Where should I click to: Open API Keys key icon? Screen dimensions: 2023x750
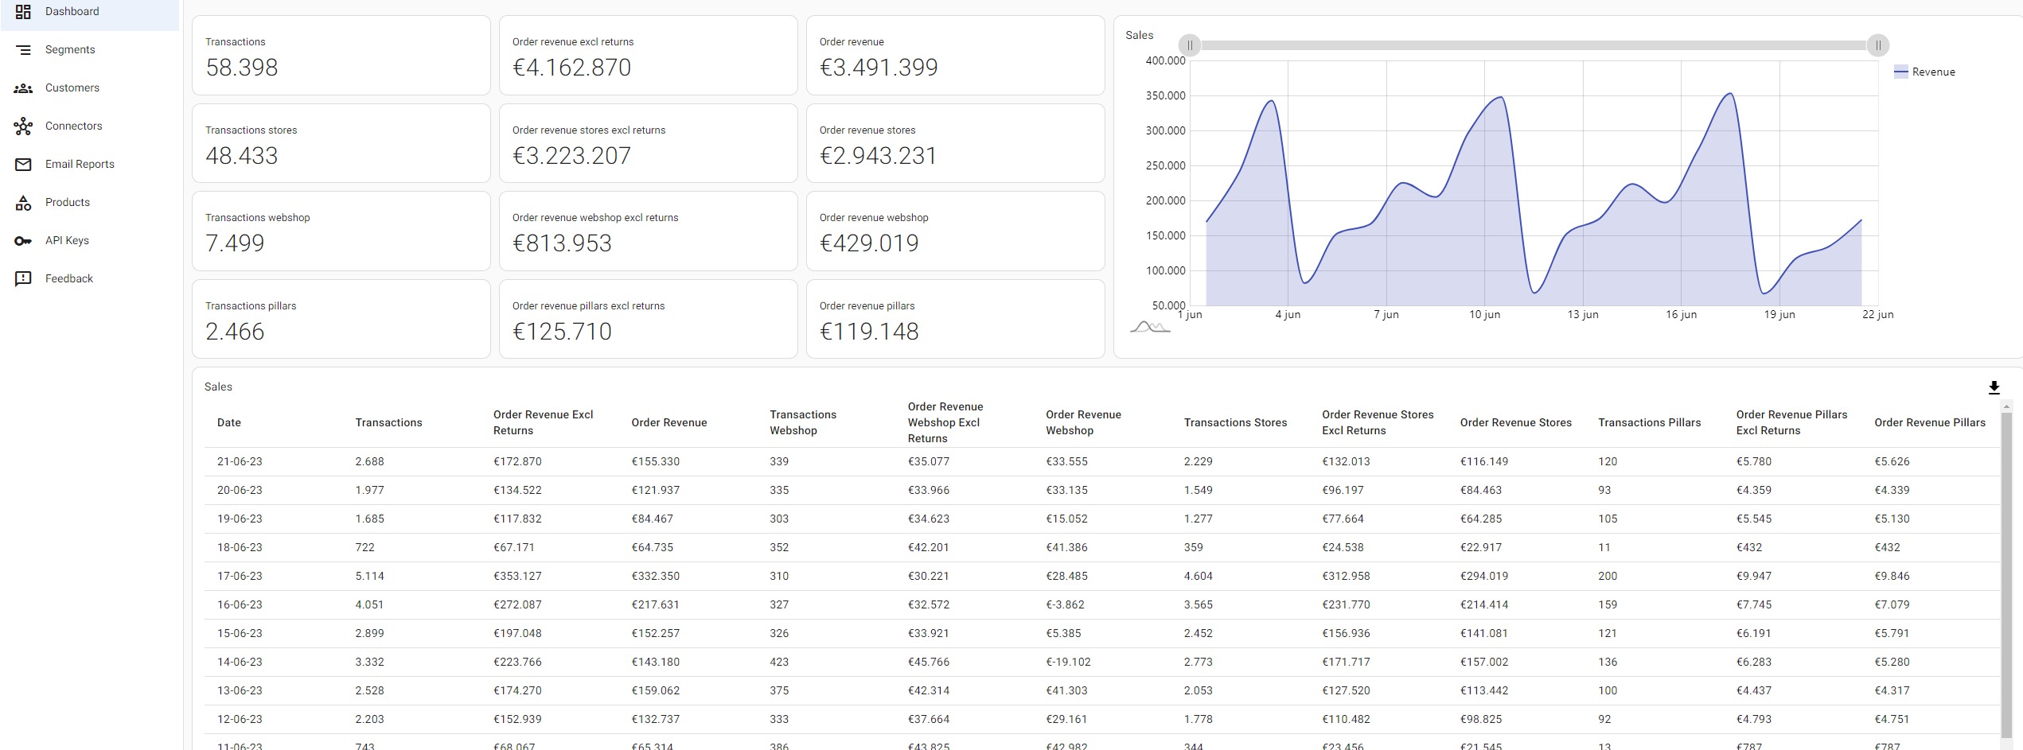click(23, 240)
